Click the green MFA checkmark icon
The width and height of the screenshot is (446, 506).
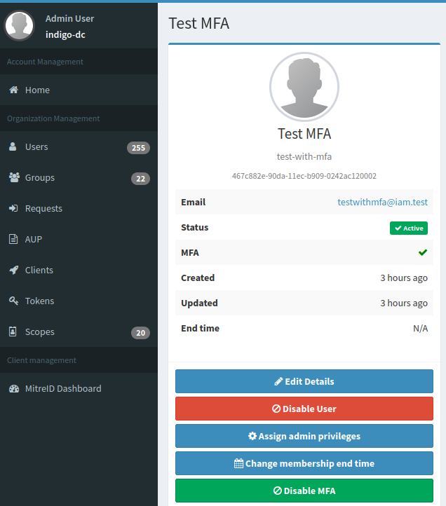click(423, 252)
